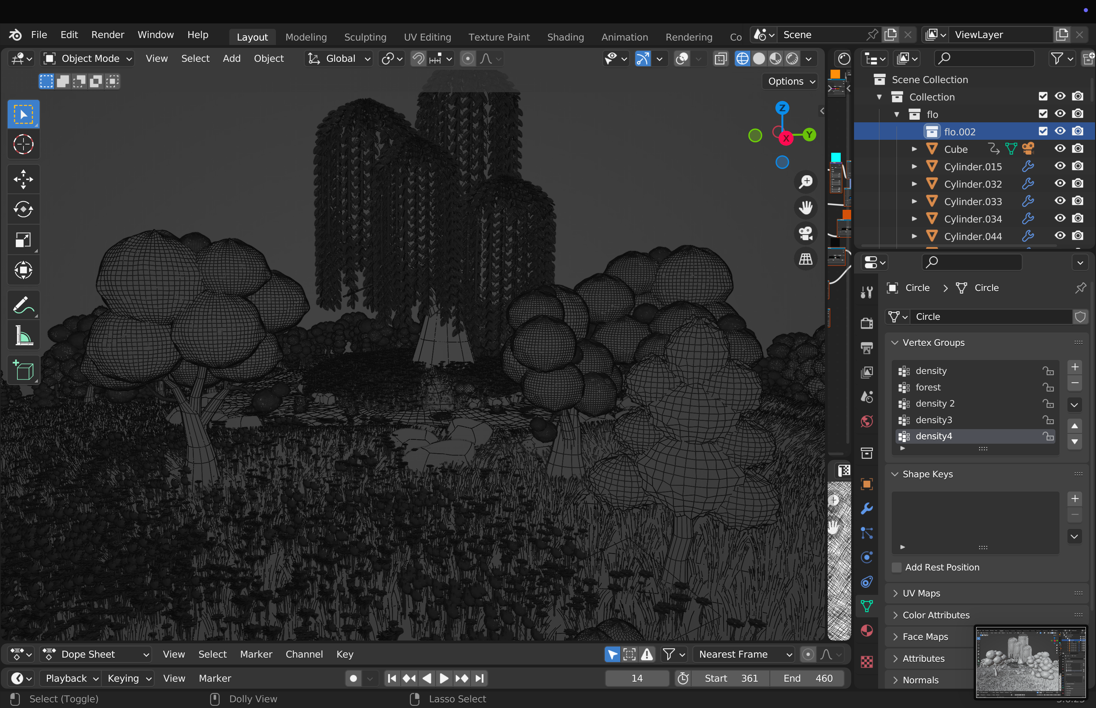The image size is (1096, 708).
Task: Click the Add Cube tool
Action: (23, 371)
